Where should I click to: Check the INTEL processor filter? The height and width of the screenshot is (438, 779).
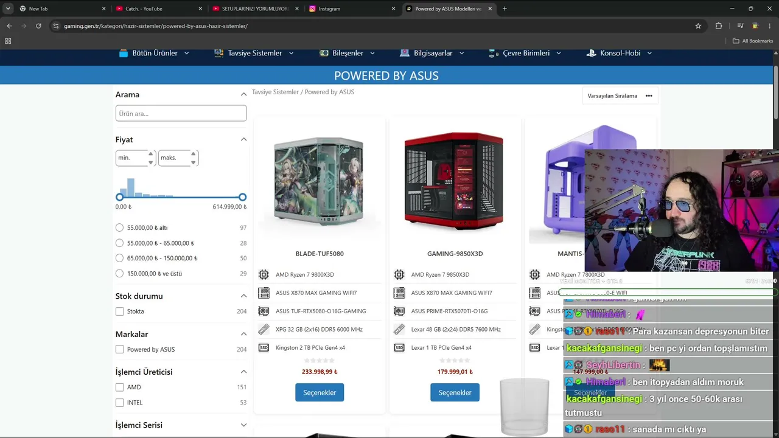tap(119, 402)
